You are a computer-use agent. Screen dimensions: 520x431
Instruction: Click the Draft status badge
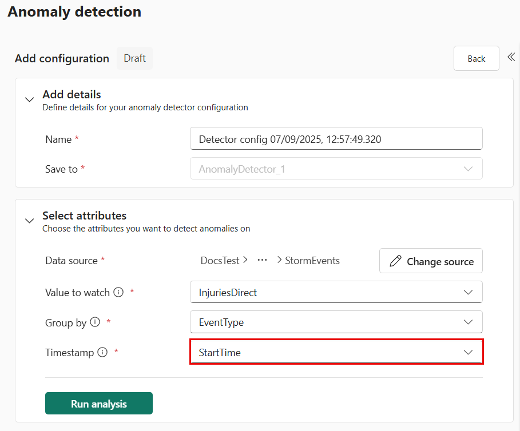134,58
